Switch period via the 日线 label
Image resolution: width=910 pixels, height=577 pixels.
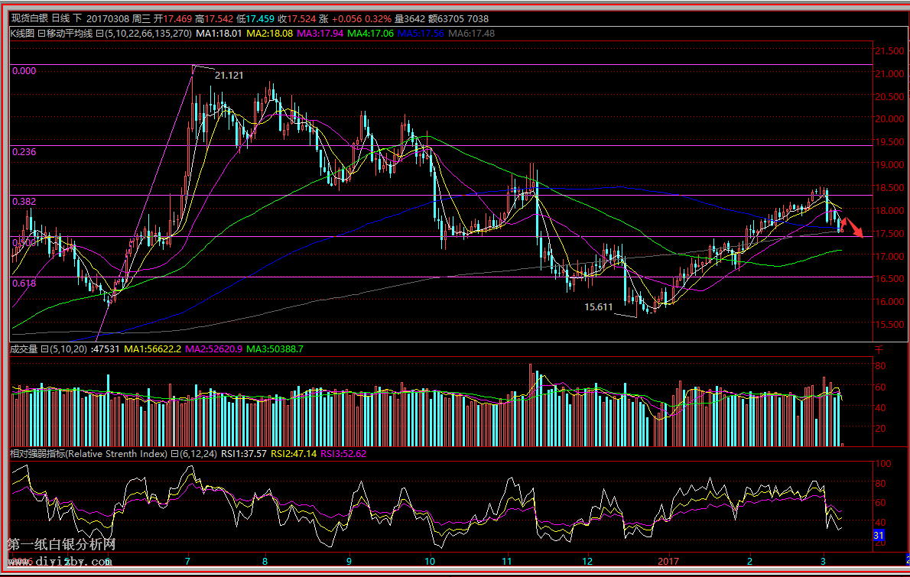point(60,18)
